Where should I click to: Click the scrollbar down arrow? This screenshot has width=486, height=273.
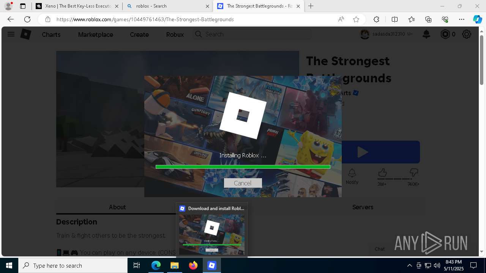[x=481, y=251]
